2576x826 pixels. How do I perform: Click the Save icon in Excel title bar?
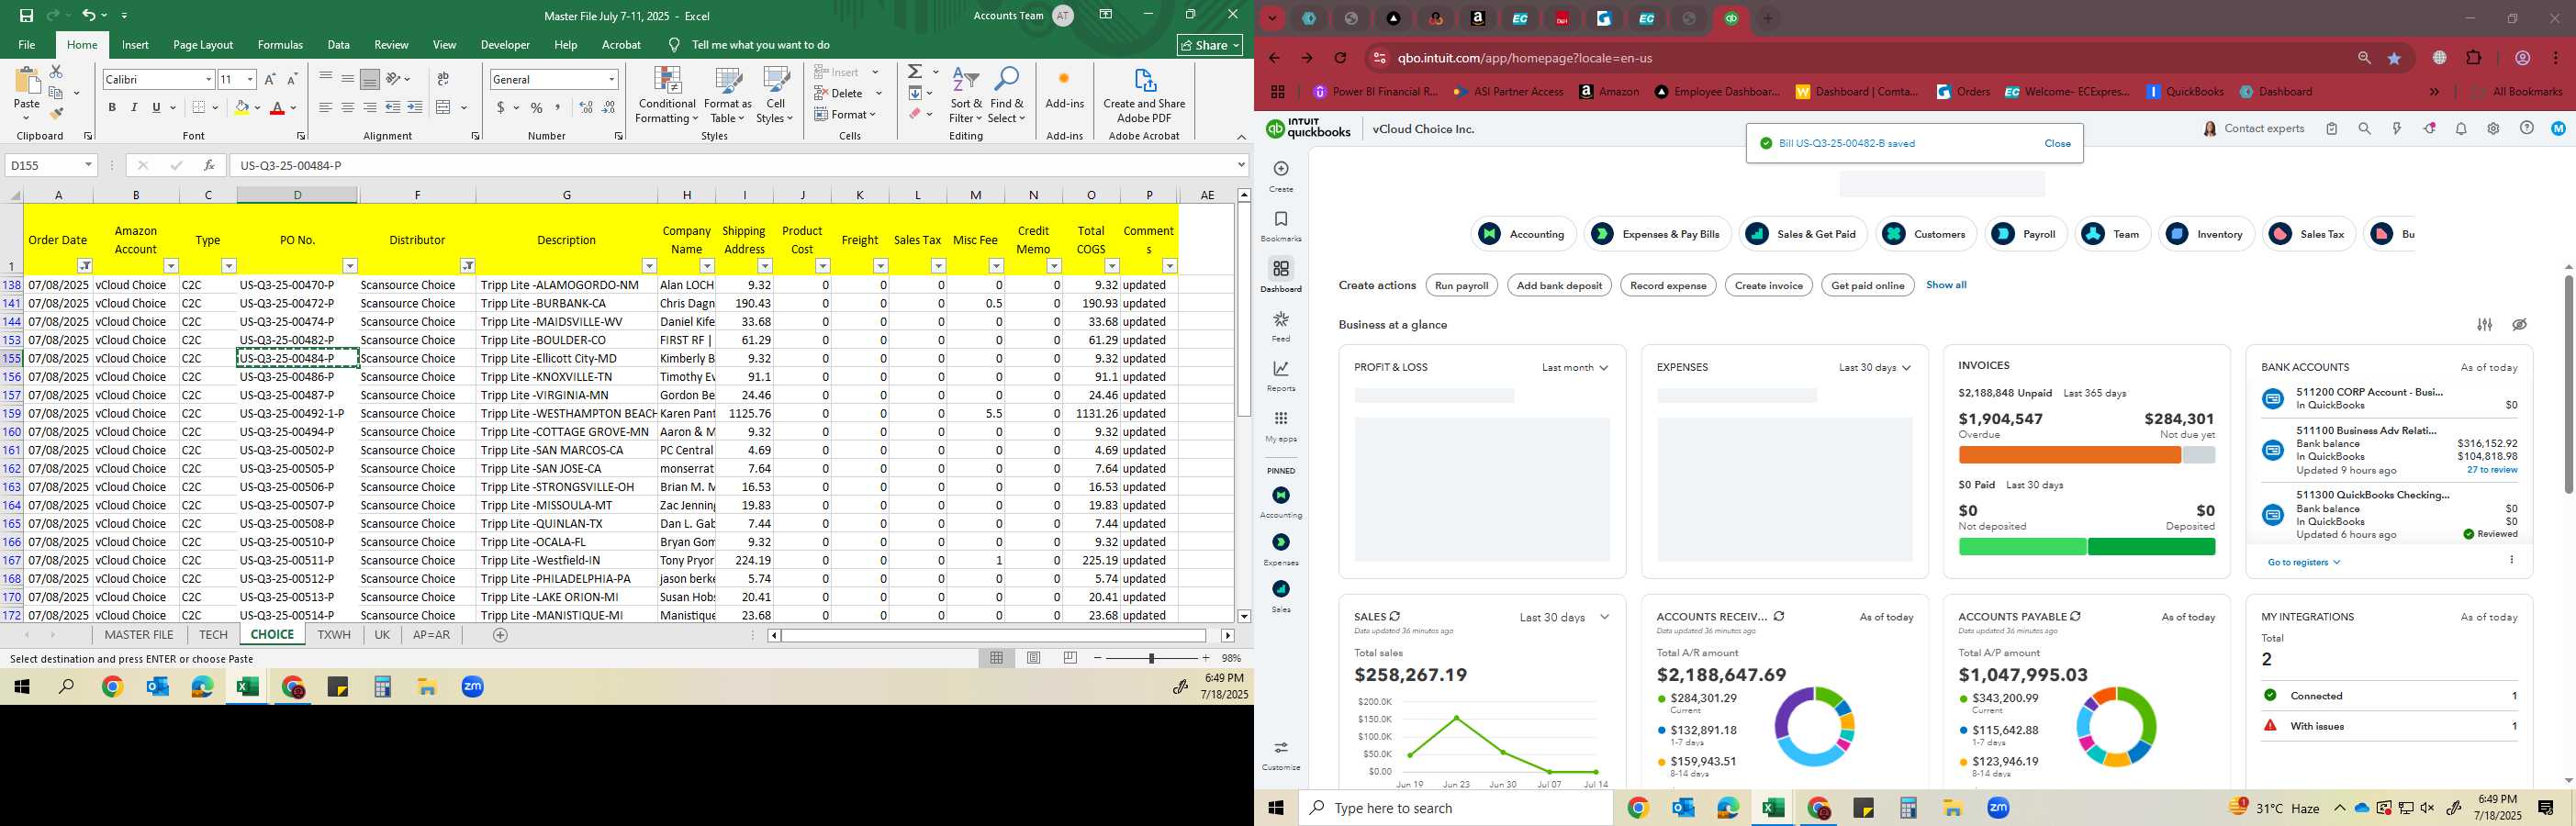[26, 15]
